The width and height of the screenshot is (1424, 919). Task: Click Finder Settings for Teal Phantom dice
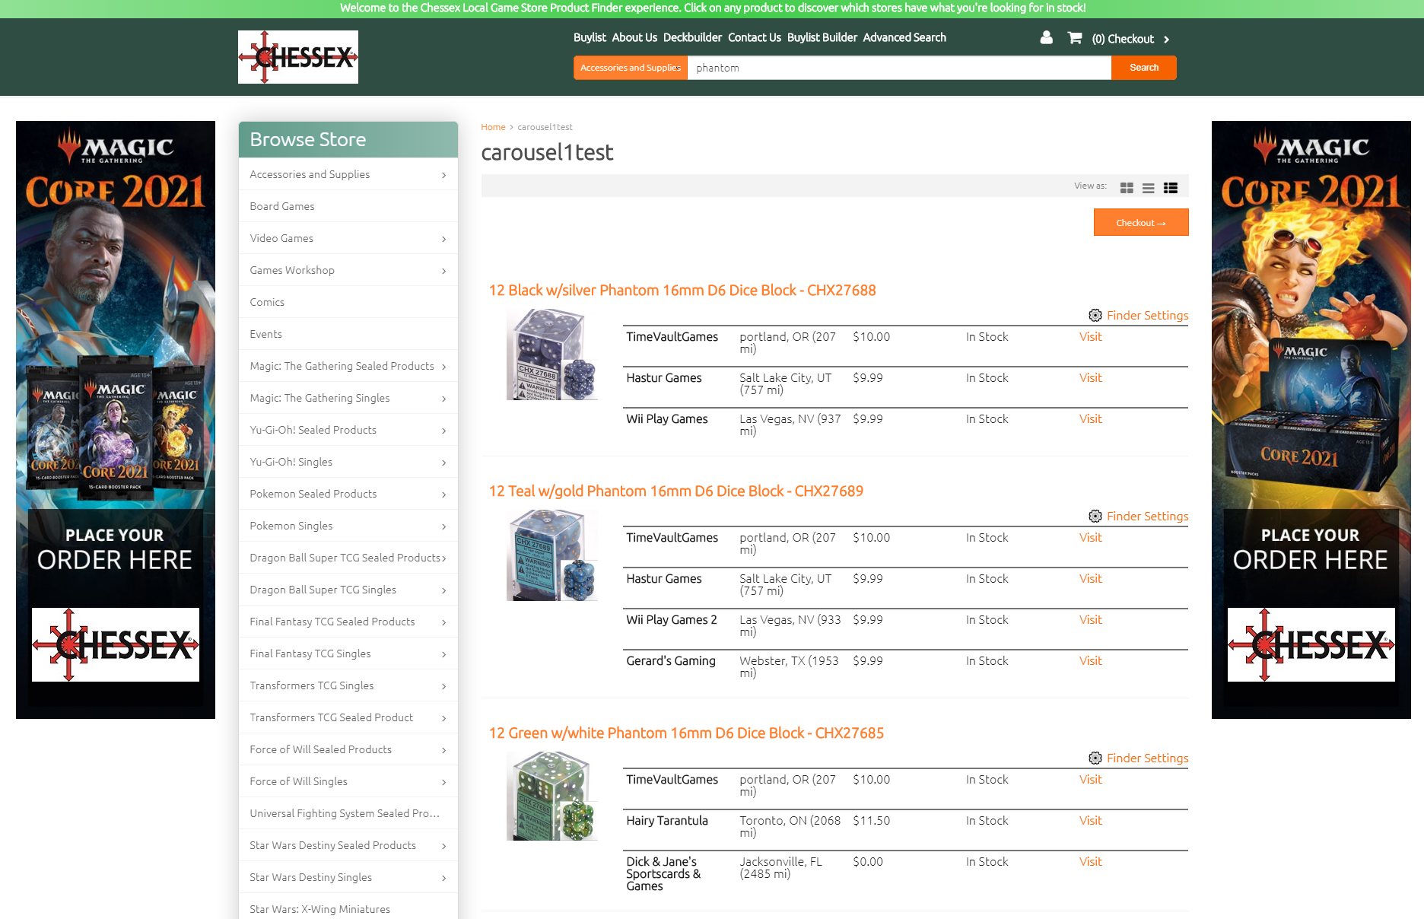[1147, 516]
